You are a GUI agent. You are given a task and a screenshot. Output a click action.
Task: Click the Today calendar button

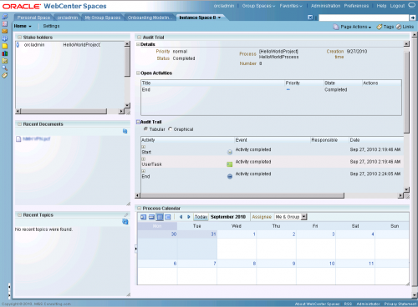[201, 217]
